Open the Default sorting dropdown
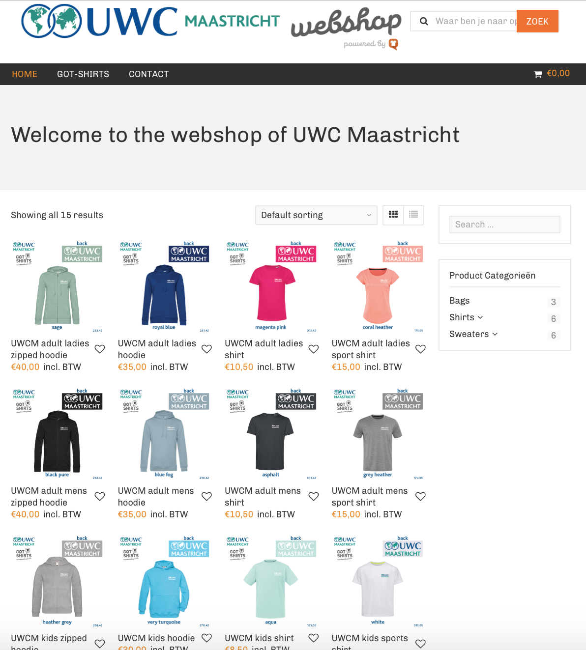The width and height of the screenshot is (586, 650). 316,215
